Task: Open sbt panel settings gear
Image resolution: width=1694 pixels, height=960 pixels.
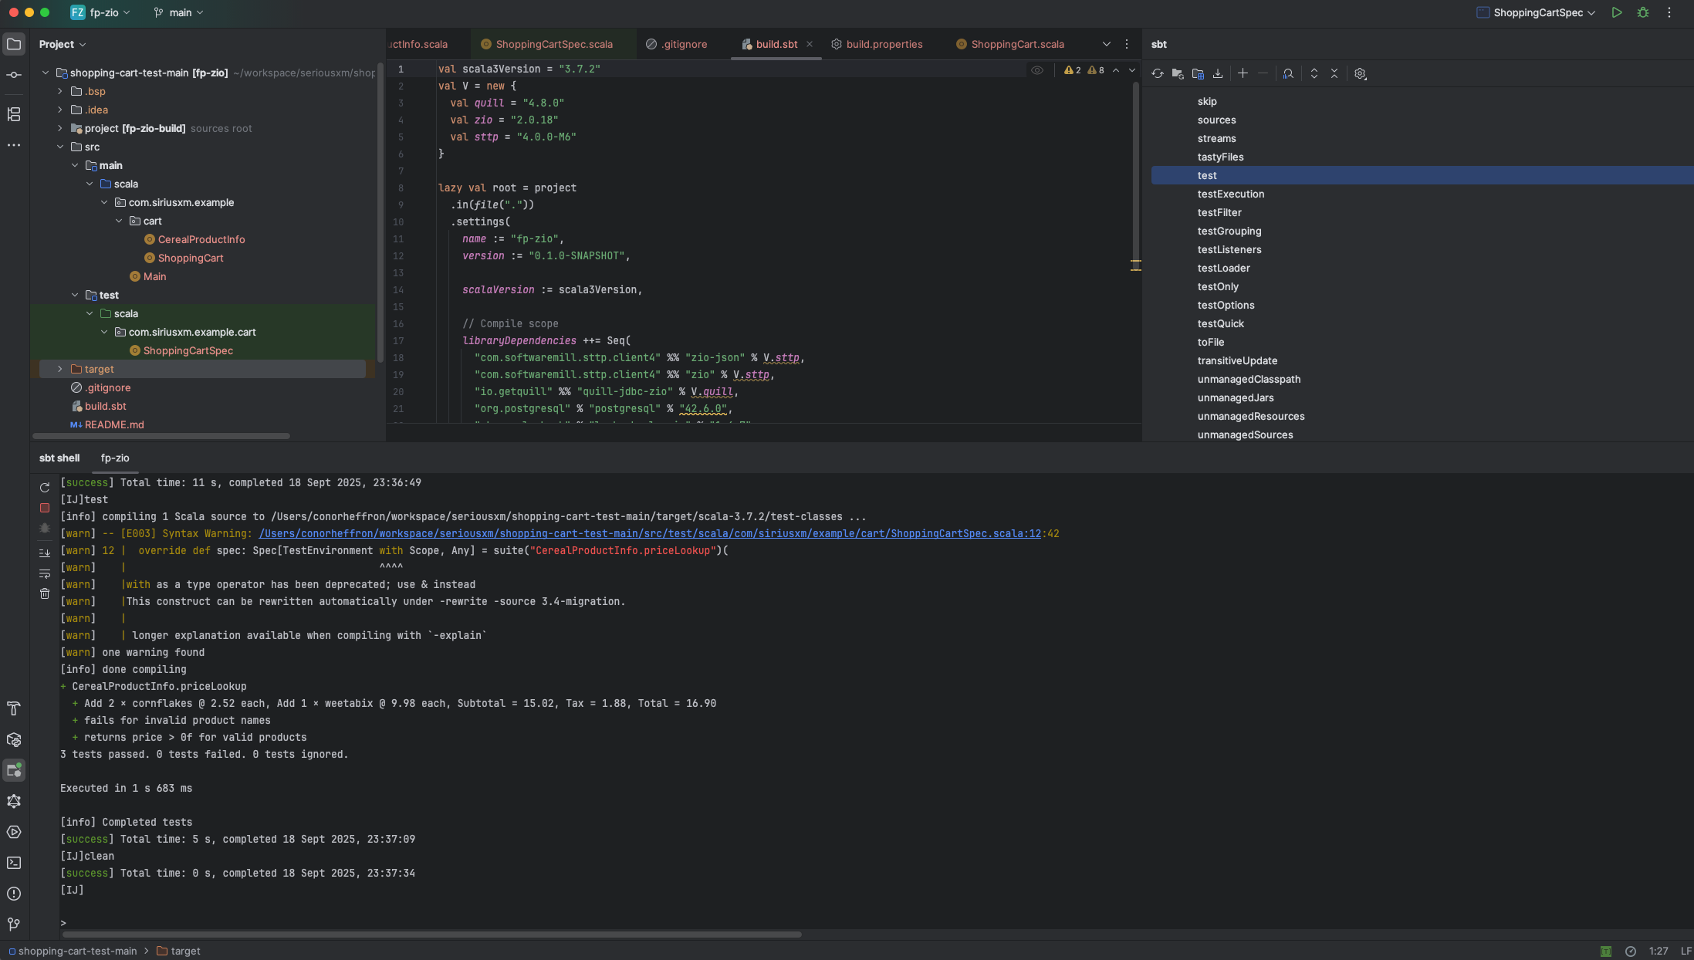Action: tap(1360, 73)
